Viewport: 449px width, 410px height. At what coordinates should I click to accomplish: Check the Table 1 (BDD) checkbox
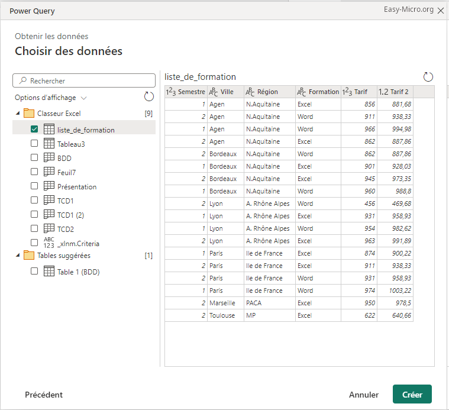(x=34, y=271)
